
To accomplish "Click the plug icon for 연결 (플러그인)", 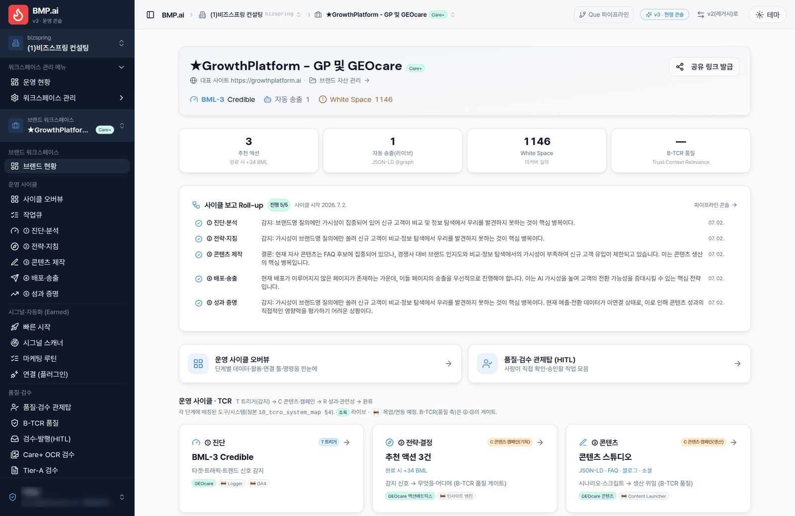I will 15,374.
